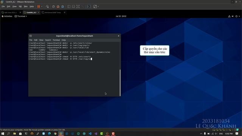Expand the stretch display dropdown arrow

(x=98, y=6)
